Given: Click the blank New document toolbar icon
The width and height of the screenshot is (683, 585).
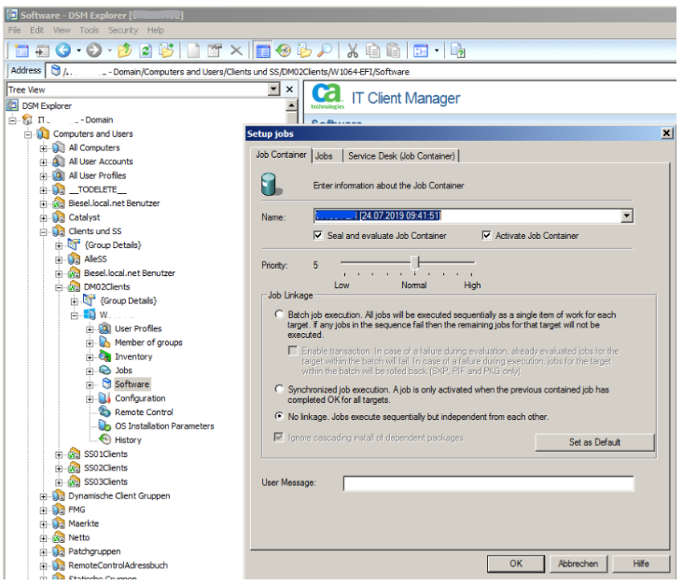Looking at the screenshot, I should pyautogui.click(x=193, y=50).
